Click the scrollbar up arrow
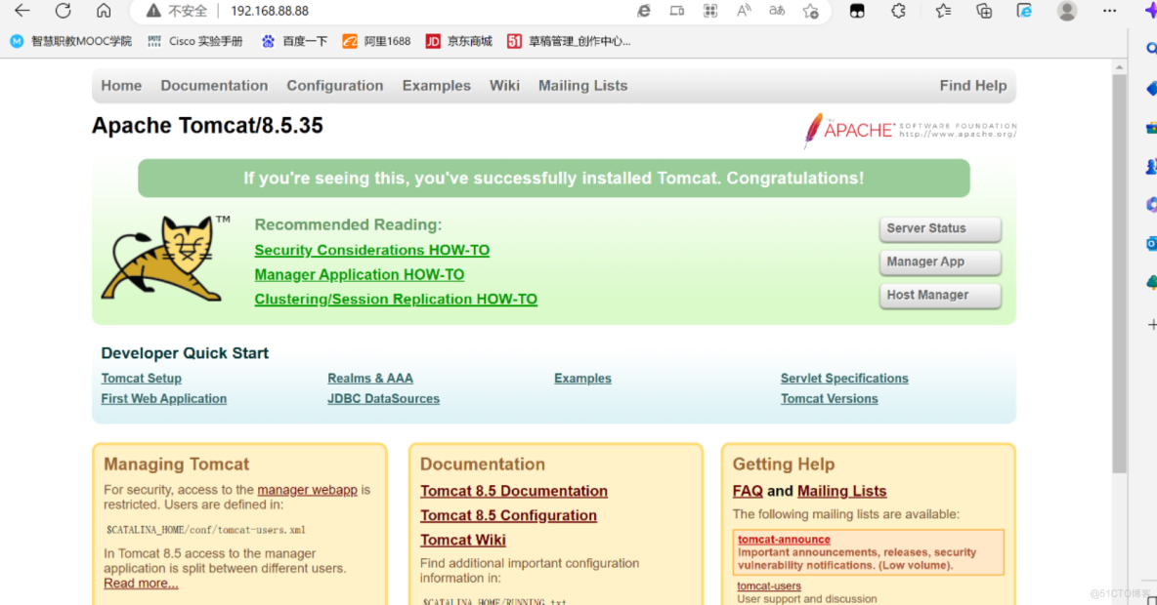The image size is (1157, 605). [1119, 67]
